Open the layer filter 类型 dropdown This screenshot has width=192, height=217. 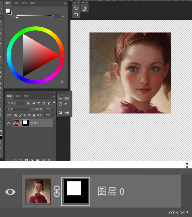pos(15,103)
